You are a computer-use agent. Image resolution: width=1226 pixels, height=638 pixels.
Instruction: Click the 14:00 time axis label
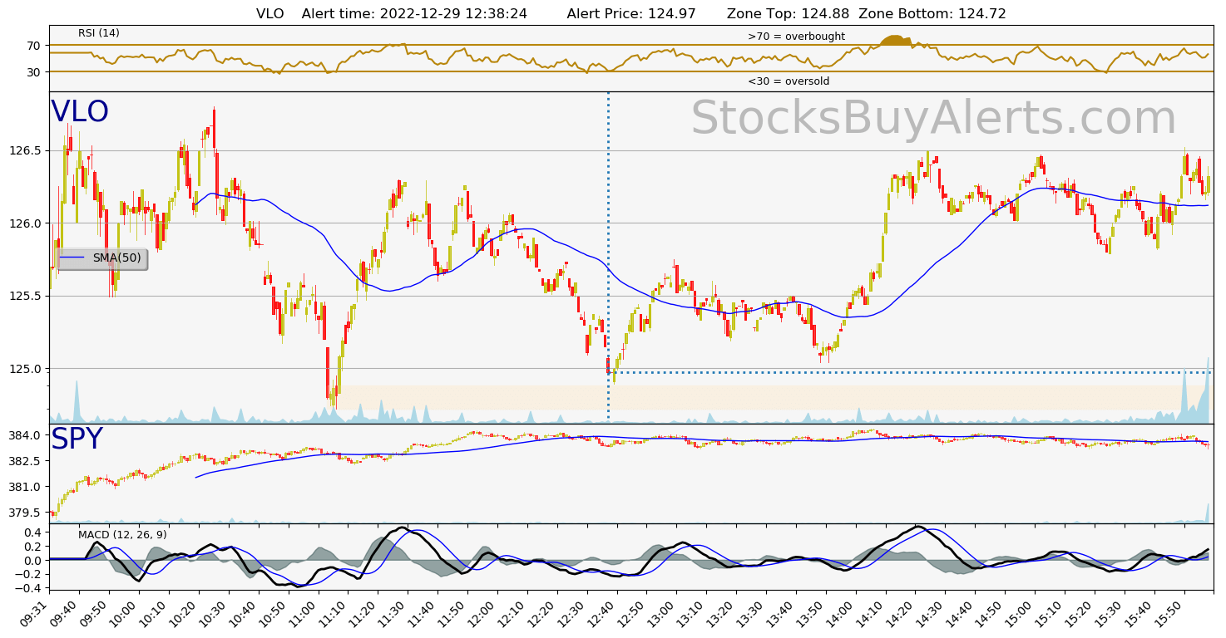tap(841, 613)
